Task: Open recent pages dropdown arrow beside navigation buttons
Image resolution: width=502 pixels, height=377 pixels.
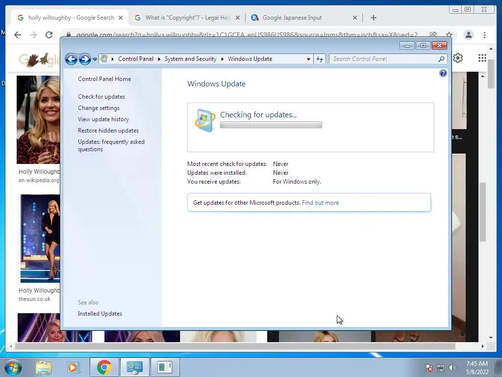Action: click(95, 59)
